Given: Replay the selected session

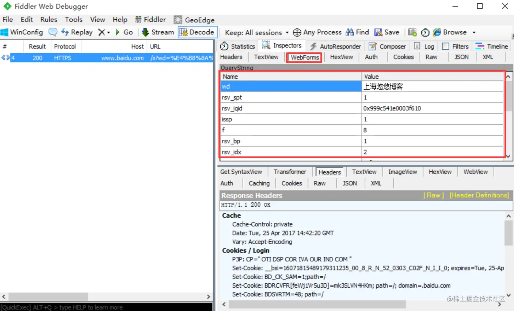Looking at the screenshot, I should click(77, 32).
